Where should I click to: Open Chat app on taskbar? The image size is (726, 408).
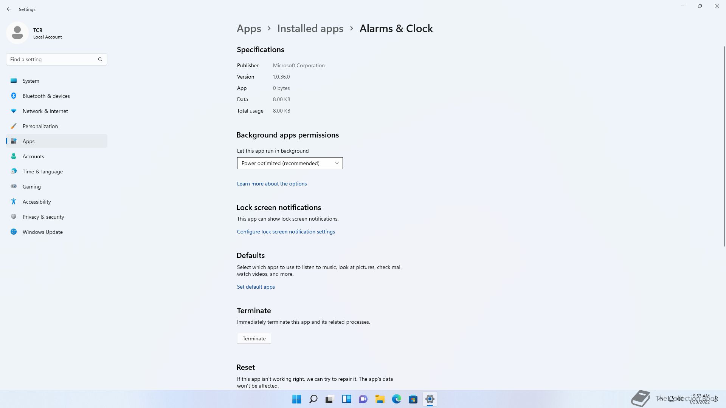[363, 399]
